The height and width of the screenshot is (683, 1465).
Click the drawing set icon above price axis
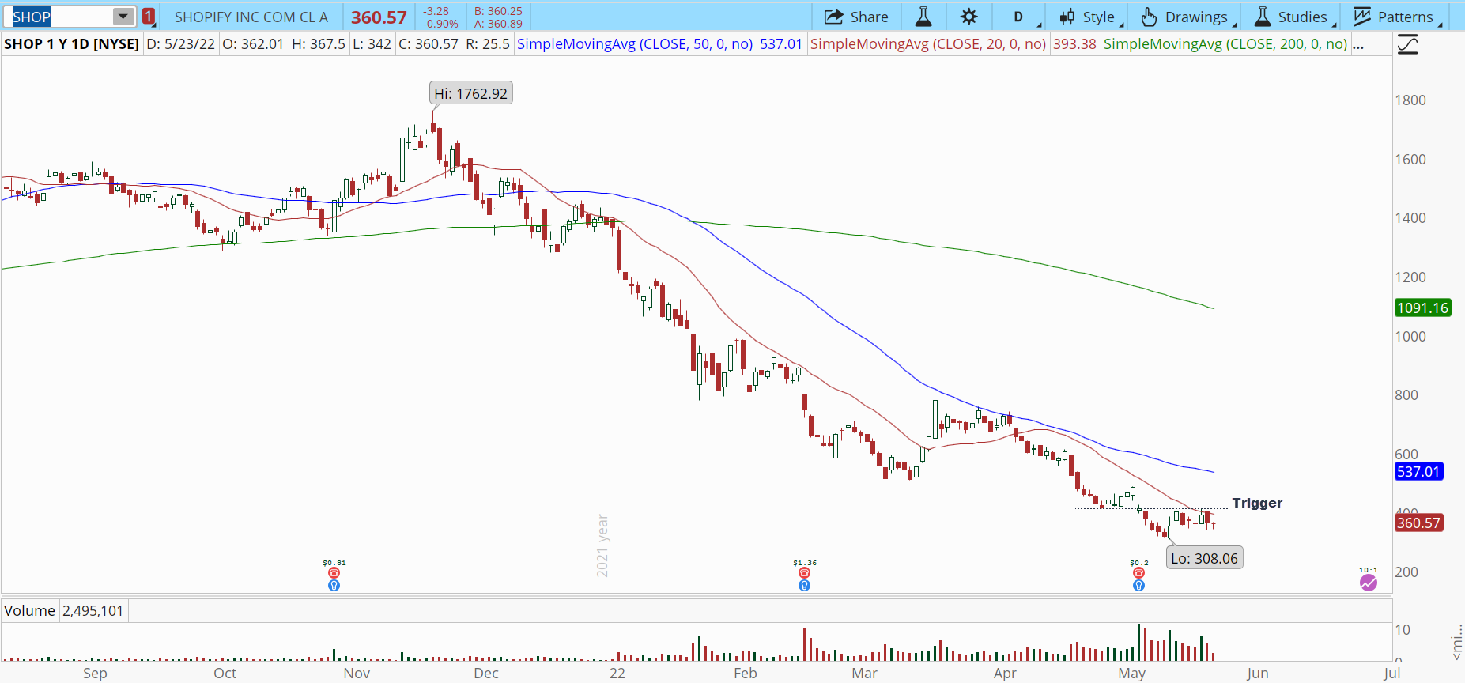1407,44
